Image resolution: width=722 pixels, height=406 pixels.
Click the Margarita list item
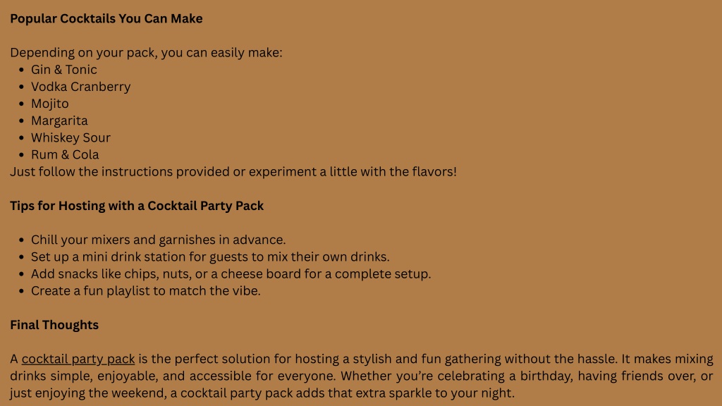(x=59, y=121)
